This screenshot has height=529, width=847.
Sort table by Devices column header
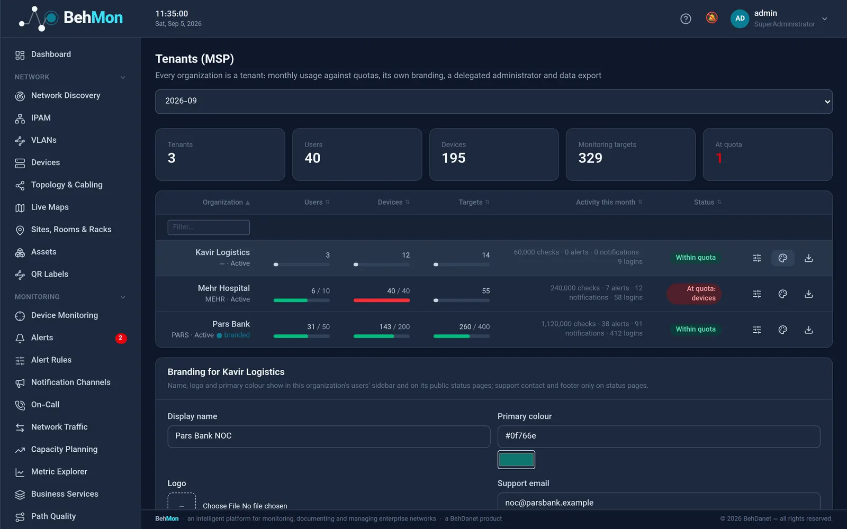click(393, 202)
